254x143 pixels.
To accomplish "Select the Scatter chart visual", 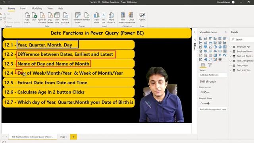I will point(210,47).
